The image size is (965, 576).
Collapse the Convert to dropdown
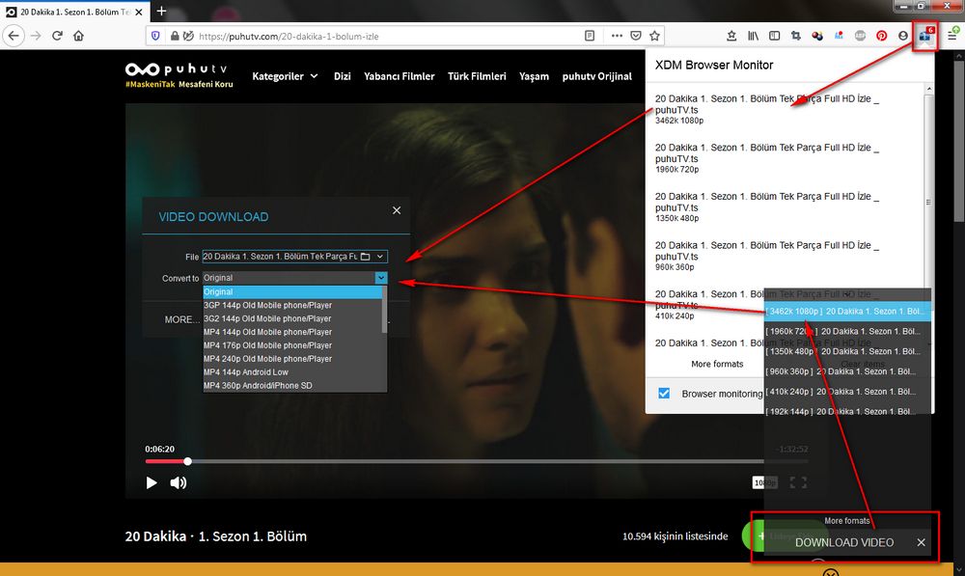coord(381,278)
